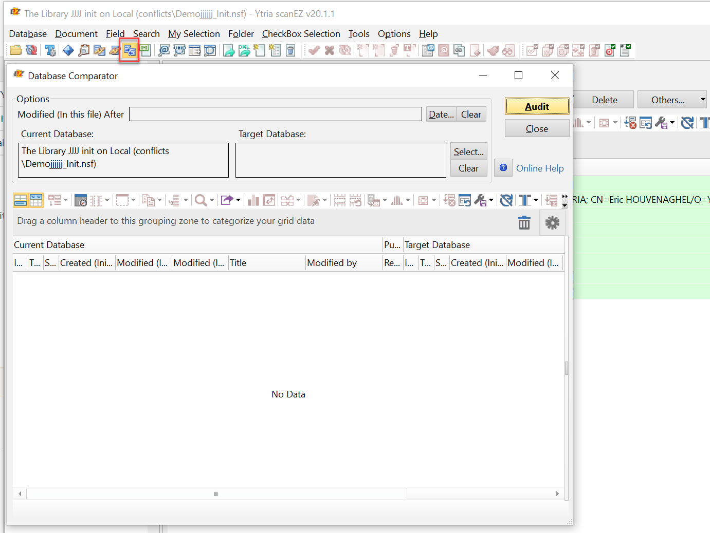Image resolution: width=710 pixels, height=533 pixels.
Task: Click Select... to choose target database
Action: (468, 152)
